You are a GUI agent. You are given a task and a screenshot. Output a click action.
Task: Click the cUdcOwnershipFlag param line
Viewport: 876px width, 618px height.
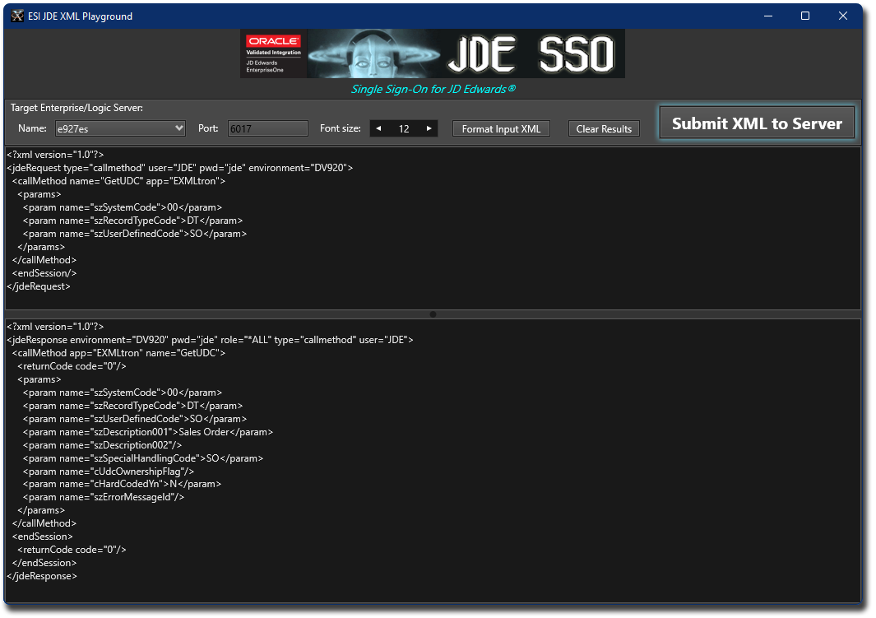tap(109, 472)
